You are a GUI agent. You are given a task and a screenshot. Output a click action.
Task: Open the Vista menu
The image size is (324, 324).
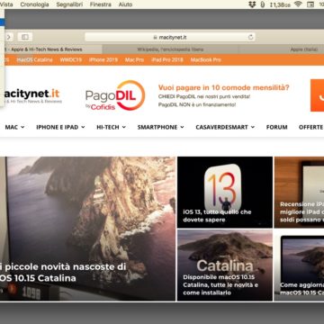(x=6, y=4)
